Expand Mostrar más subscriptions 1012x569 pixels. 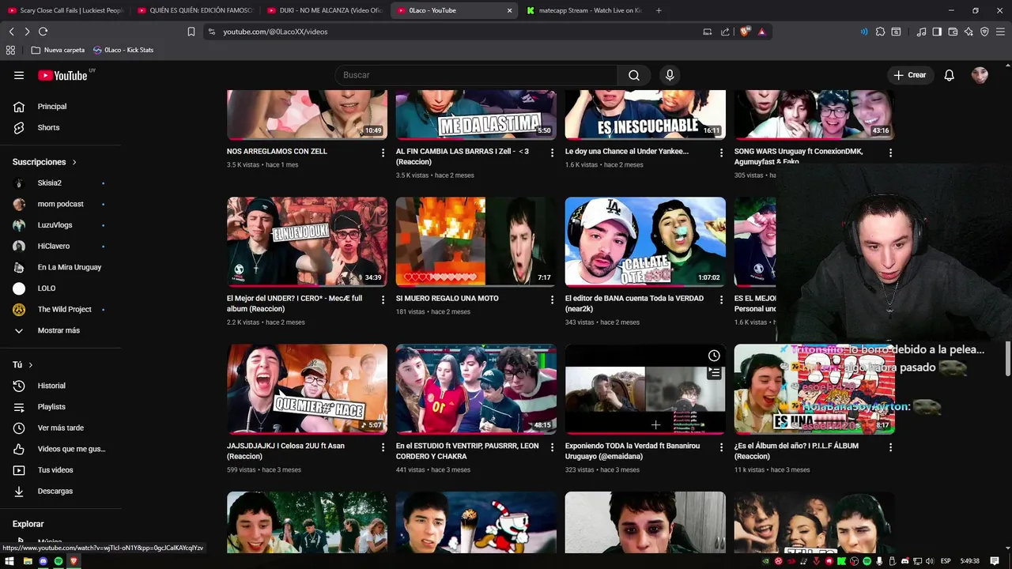[x=60, y=330]
